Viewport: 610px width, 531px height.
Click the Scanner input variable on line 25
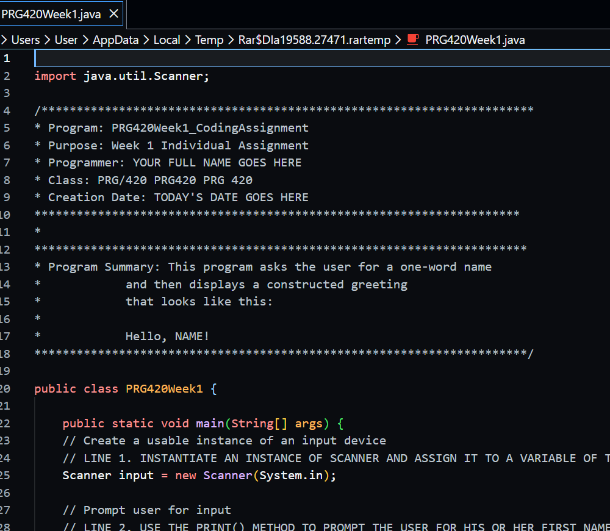pyautogui.click(x=136, y=476)
